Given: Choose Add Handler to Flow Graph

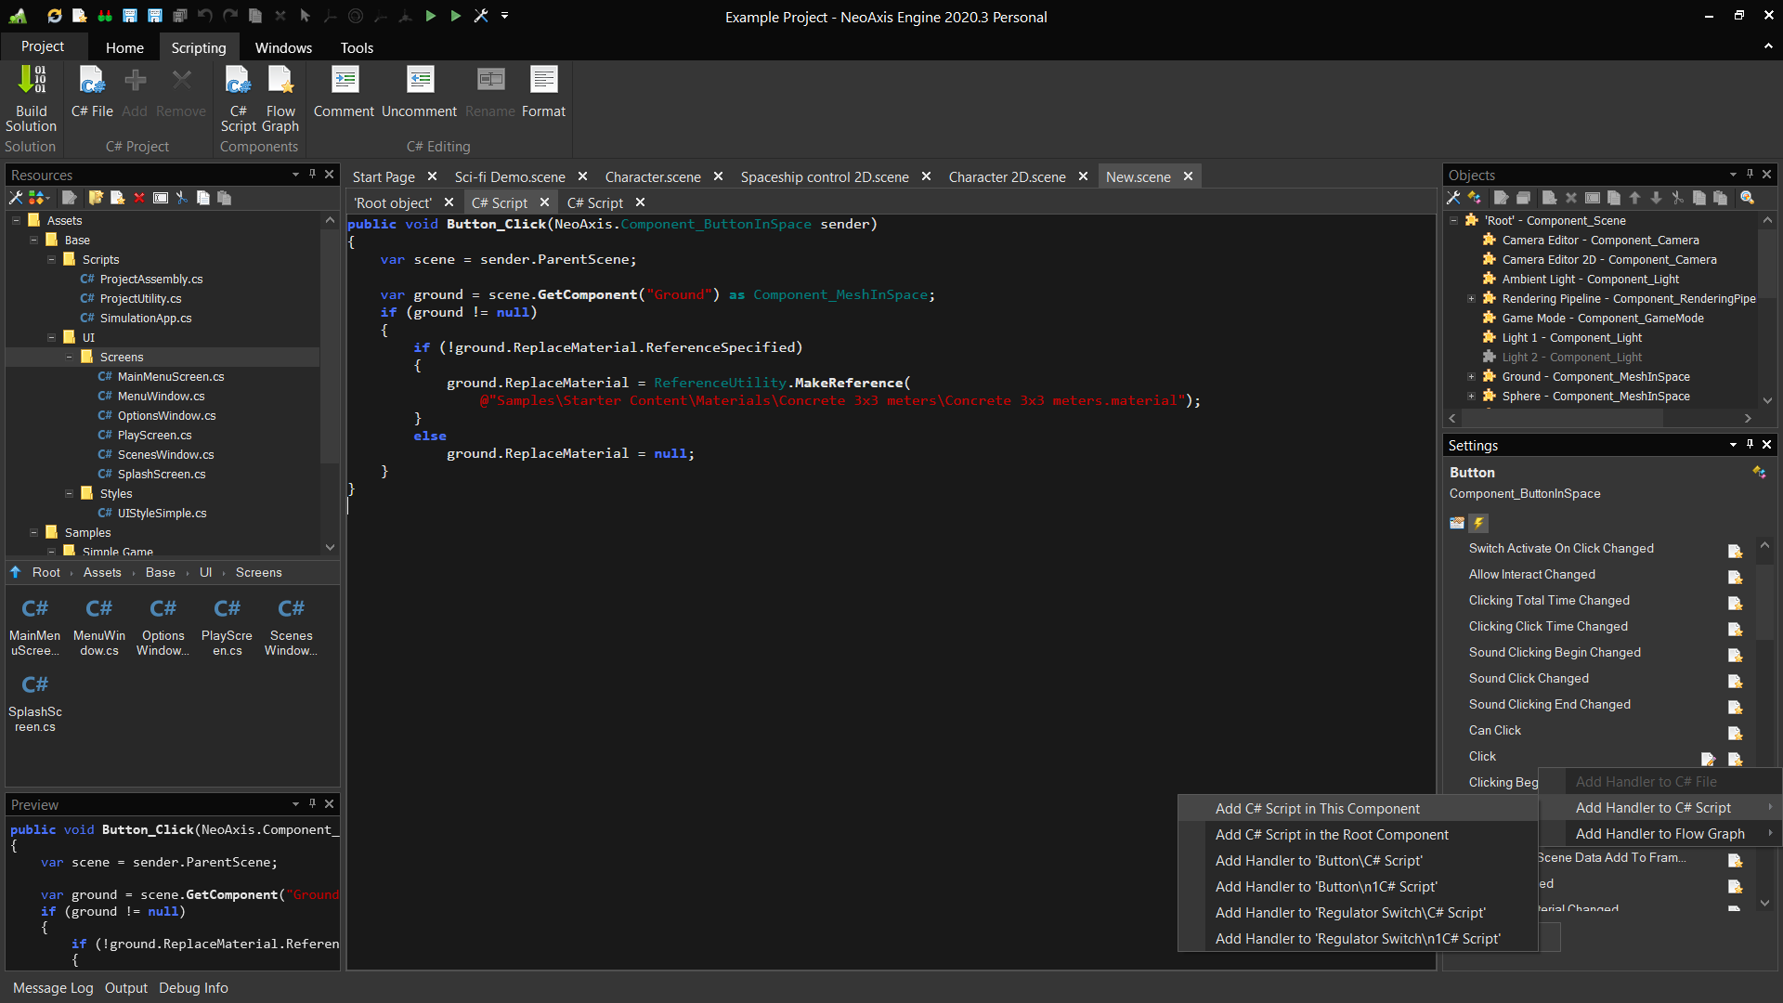Looking at the screenshot, I should point(1659,834).
